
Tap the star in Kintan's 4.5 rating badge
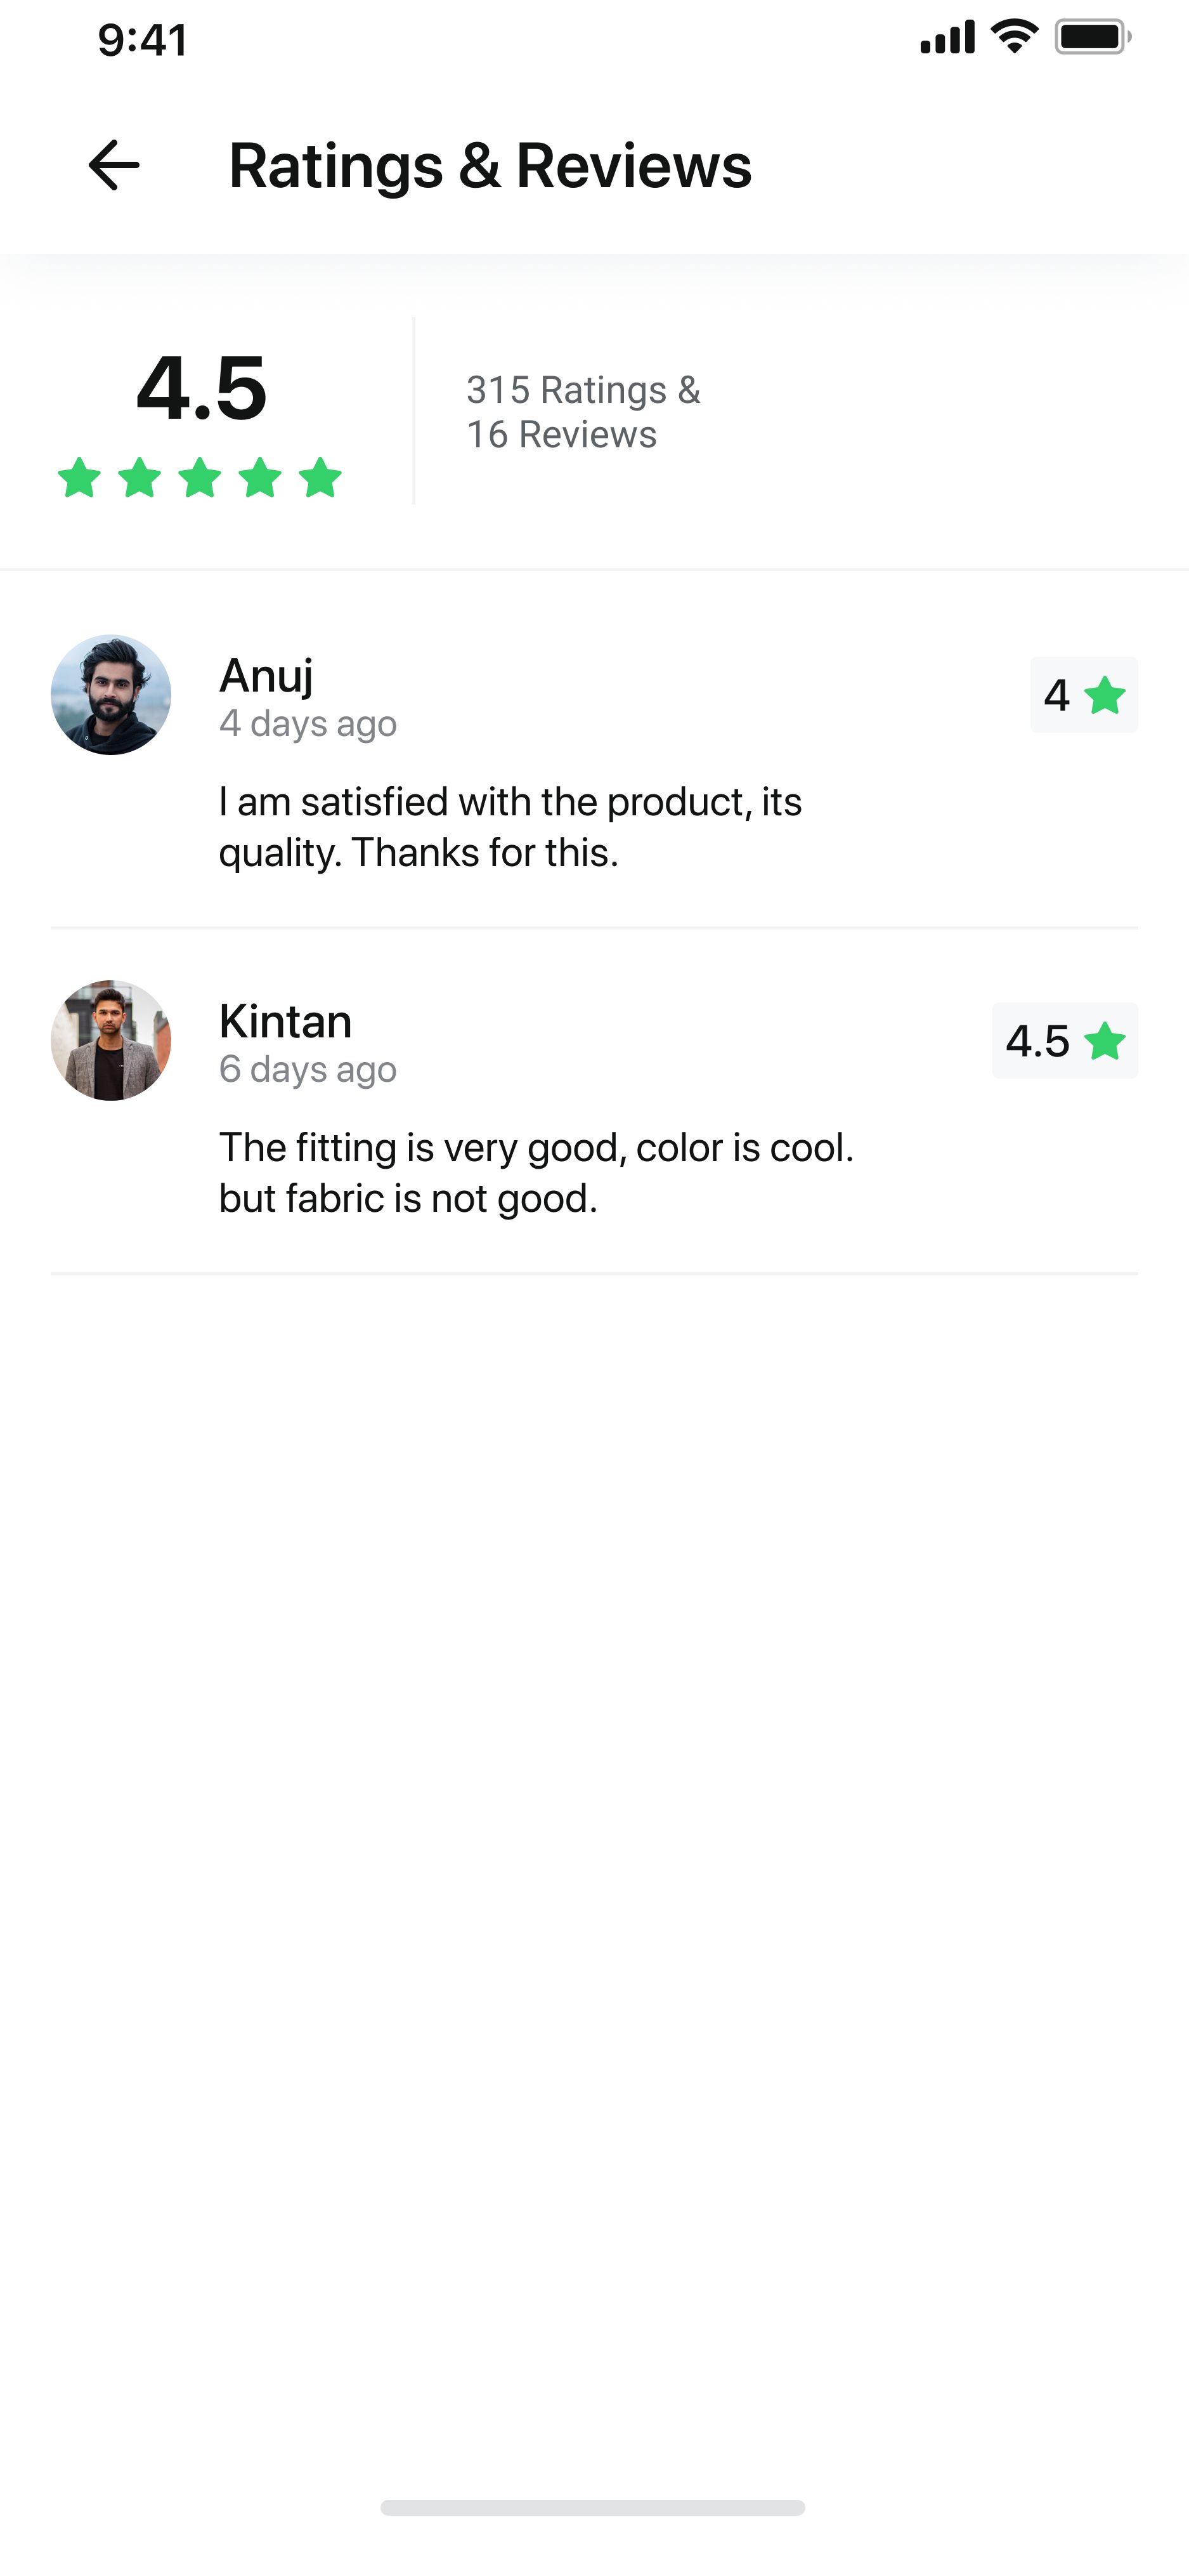(x=1105, y=1041)
